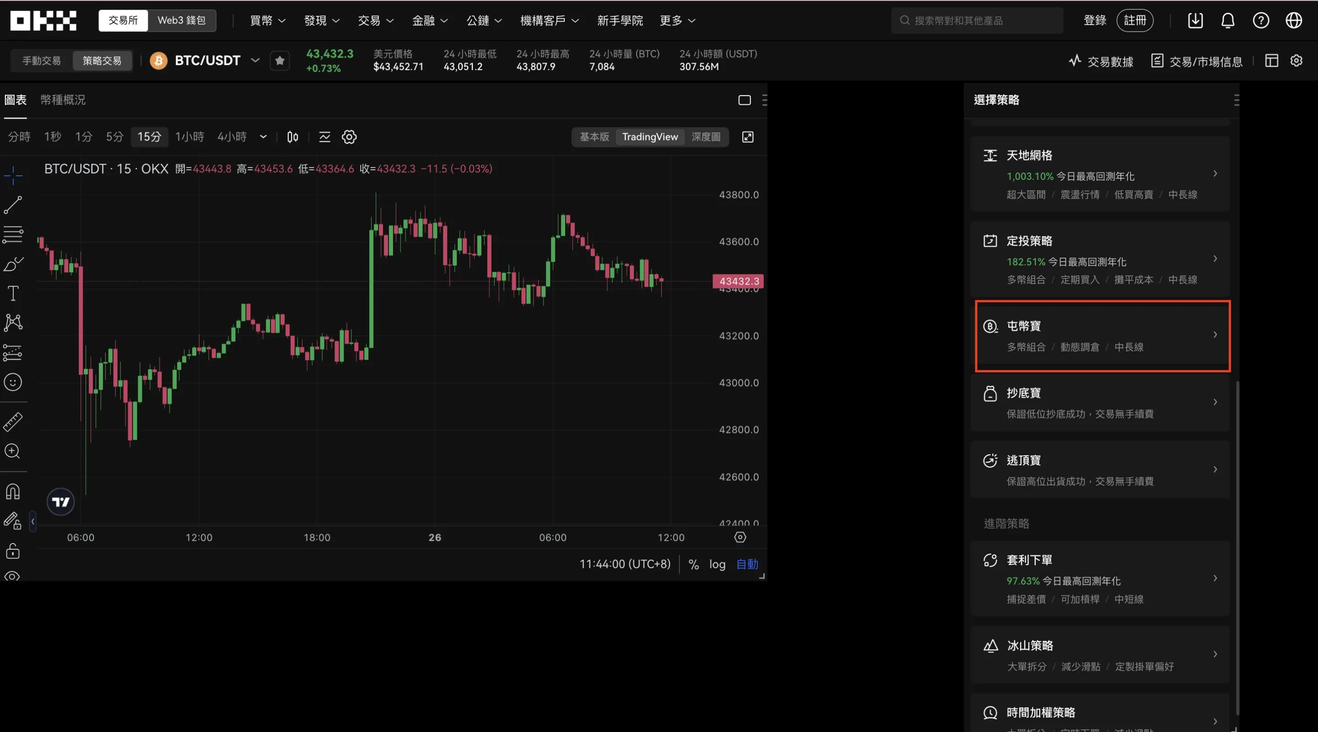
Task: Expand 更多 menu
Action: 677,21
